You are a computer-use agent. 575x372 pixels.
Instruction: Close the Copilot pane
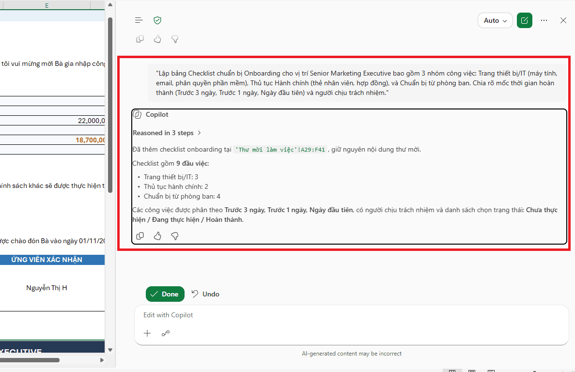(x=563, y=20)
